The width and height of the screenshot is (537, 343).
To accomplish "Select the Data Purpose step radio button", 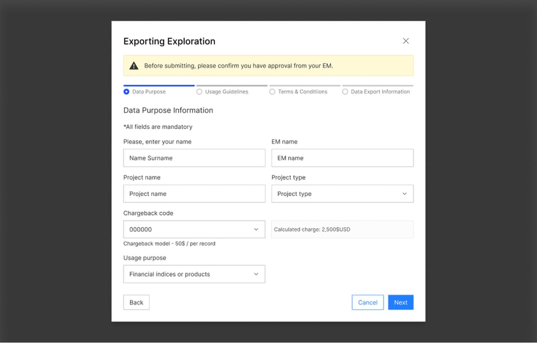I will click(x=127, y=92).
